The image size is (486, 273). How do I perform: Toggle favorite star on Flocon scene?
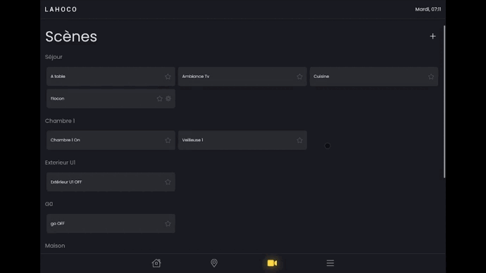[159, 99]
